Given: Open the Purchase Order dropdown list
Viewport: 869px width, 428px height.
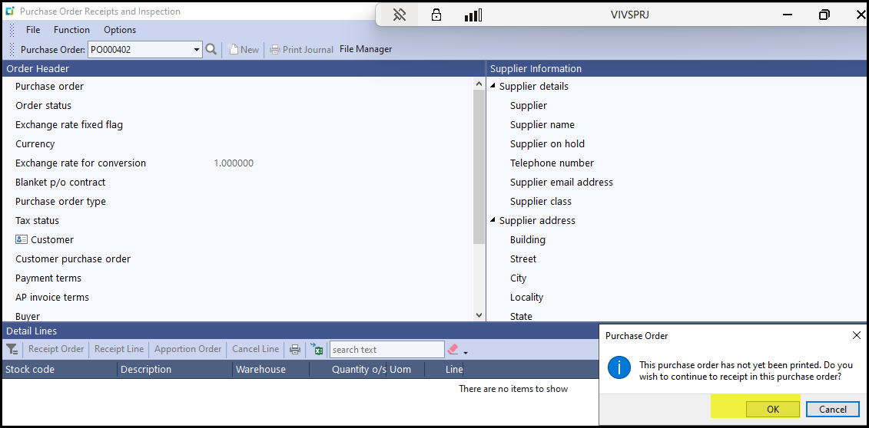Looking at the screenshot, I should pyautogui.click(x=197, y=50).
